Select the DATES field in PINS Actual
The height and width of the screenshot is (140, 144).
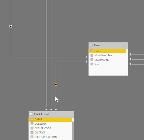[50, 119]
